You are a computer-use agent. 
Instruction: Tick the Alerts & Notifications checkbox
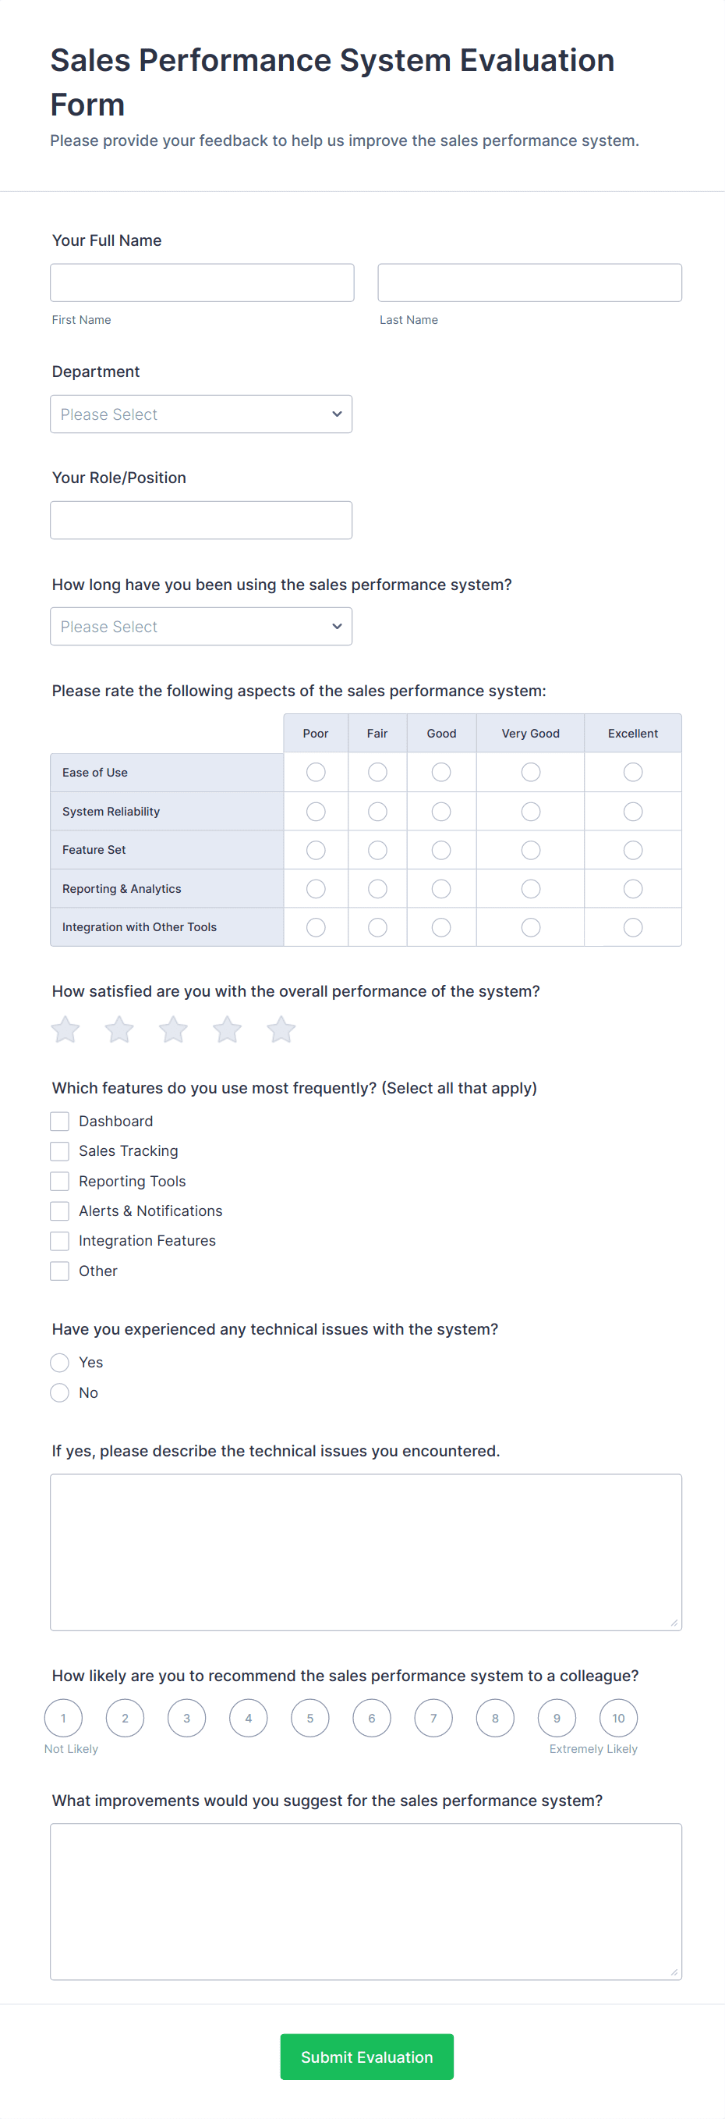click(x=60, y=1211)
